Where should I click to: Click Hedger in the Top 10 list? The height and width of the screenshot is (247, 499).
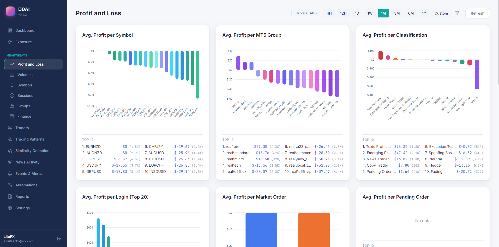coord(436,165)
